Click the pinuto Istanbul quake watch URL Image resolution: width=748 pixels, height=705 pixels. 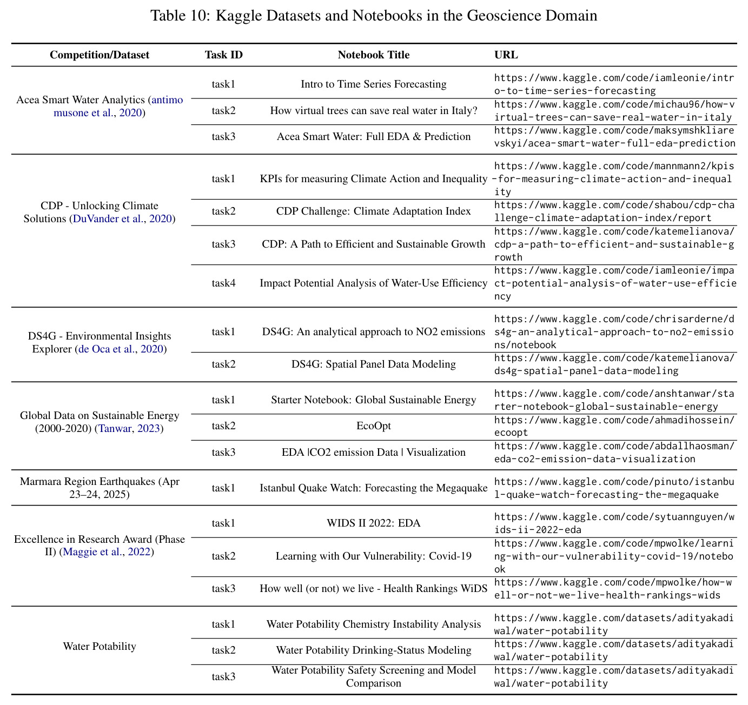point(614,488)
